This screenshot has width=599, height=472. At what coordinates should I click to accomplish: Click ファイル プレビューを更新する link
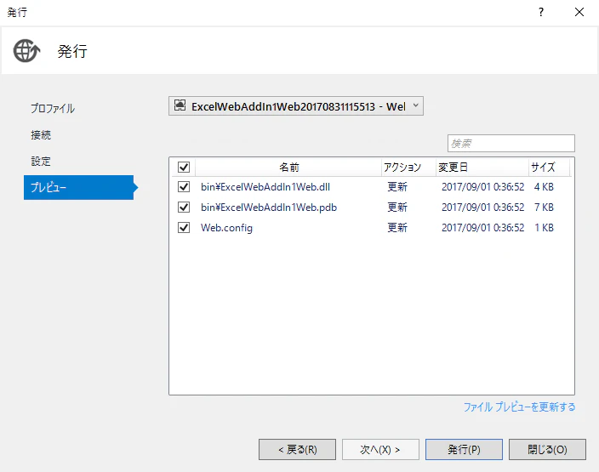point(519,407)
